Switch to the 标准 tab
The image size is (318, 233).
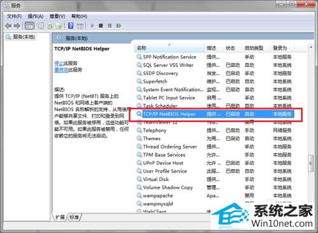click(74, 217)
